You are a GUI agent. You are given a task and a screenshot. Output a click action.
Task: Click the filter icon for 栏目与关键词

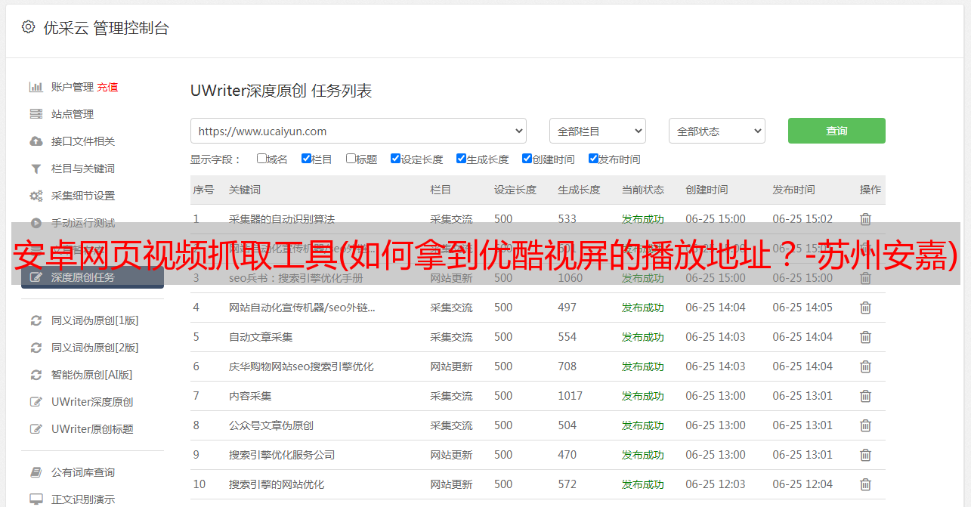click(36, 168)
